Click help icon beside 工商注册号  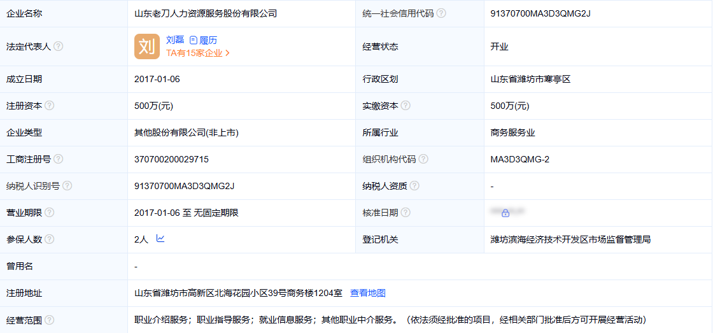(x=58, y=159)
